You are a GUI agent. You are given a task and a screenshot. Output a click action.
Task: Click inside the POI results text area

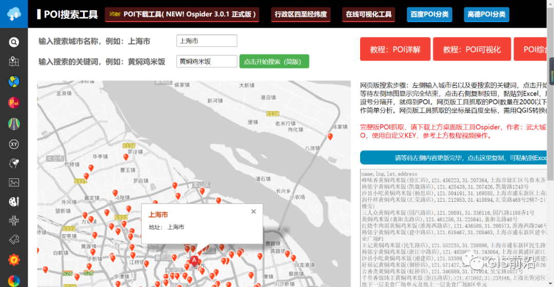click(x=454, y=228)
